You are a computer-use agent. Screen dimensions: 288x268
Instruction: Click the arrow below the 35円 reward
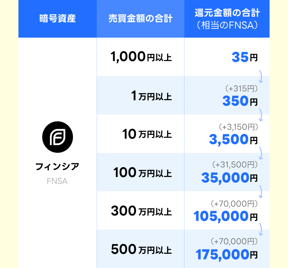[261, 76]
